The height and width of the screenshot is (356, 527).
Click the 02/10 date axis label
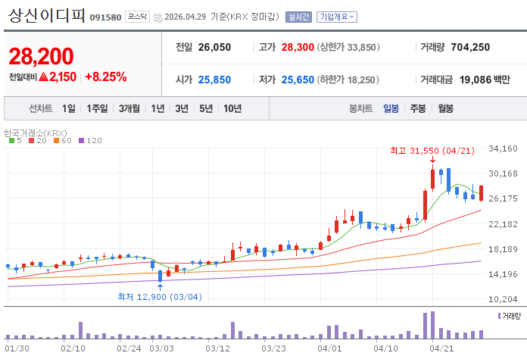tap(73, 348)
